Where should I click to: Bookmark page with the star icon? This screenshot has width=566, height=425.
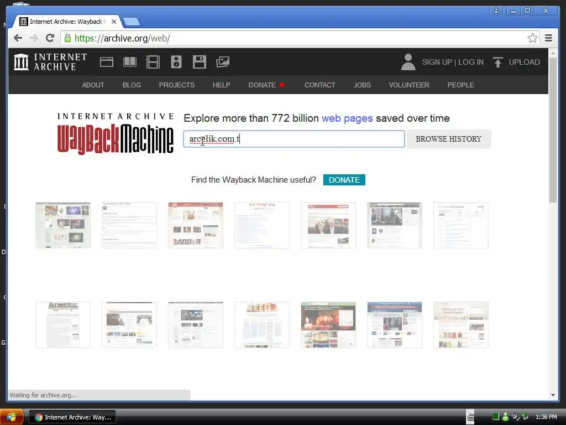(x=532, y=38)
